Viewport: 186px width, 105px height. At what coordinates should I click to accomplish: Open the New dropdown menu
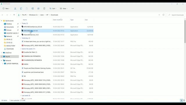(x=6, y=8)
